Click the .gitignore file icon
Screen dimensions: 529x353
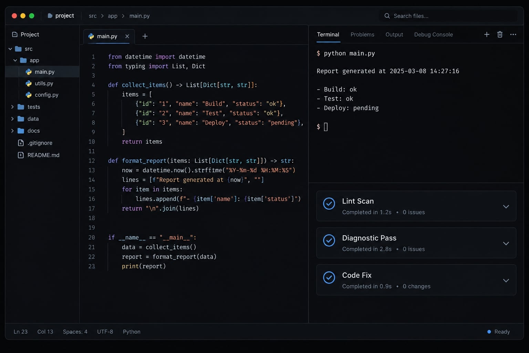[21, 143]
